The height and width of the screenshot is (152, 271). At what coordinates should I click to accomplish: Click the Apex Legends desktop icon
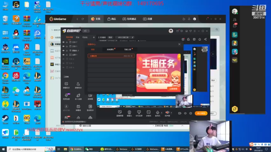click(27, 49)
